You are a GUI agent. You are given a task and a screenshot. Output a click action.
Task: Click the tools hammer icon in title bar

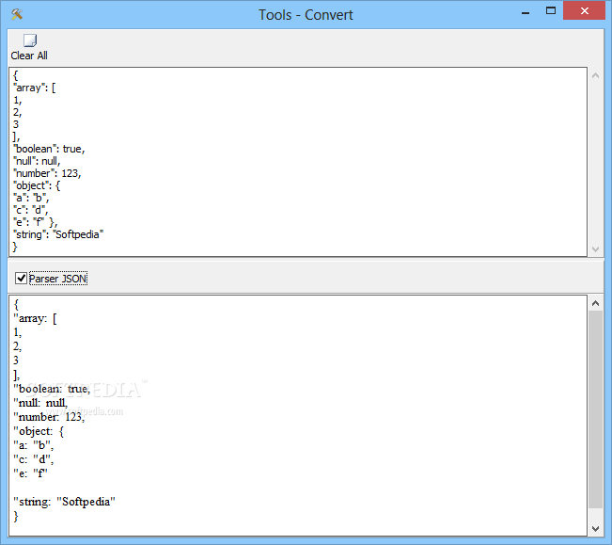[x=17, y=14]
